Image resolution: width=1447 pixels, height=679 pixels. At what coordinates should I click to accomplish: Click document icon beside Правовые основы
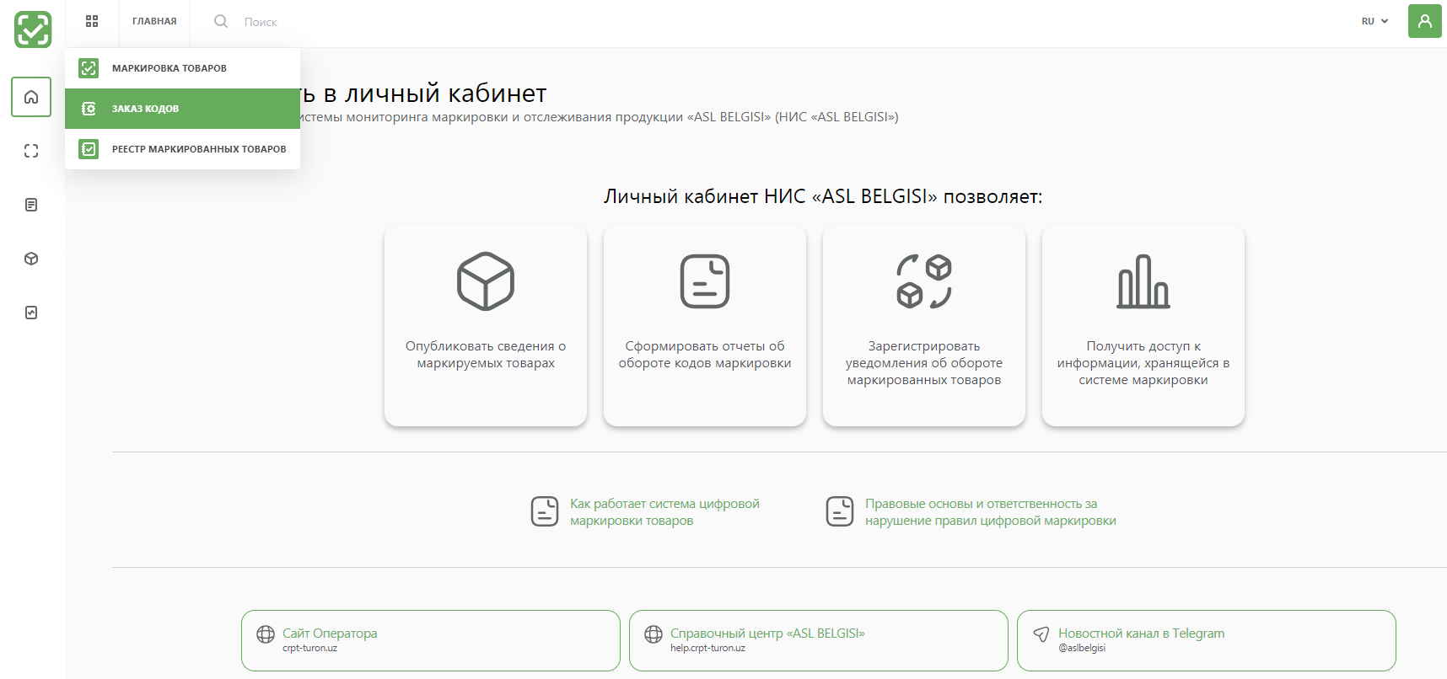[x=840, y=511]
